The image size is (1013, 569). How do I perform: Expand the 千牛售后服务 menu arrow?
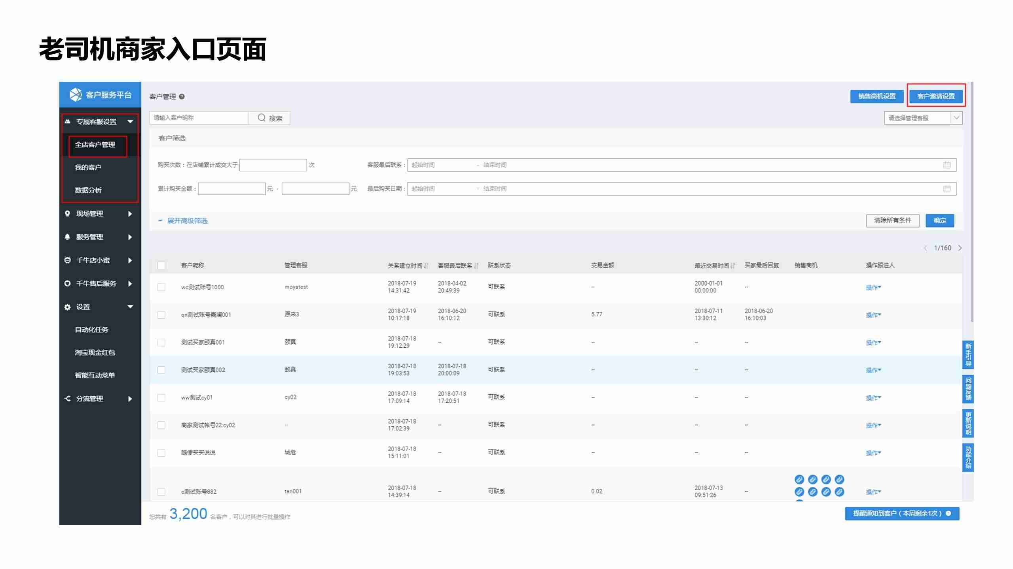coord(130,284)
